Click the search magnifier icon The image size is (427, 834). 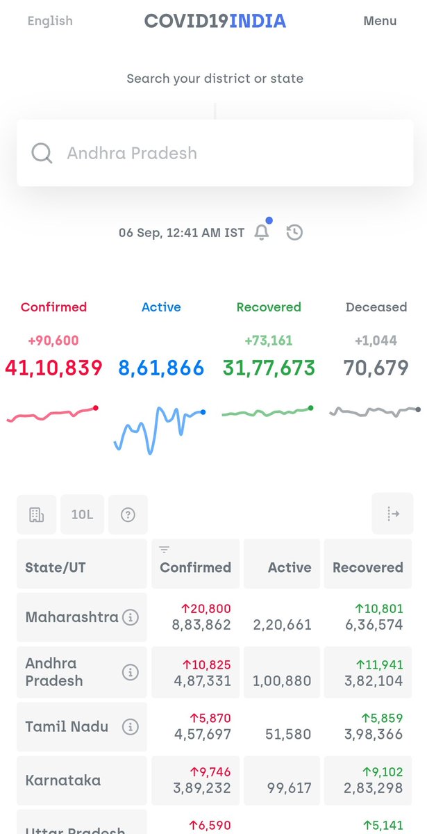[42, 153]
